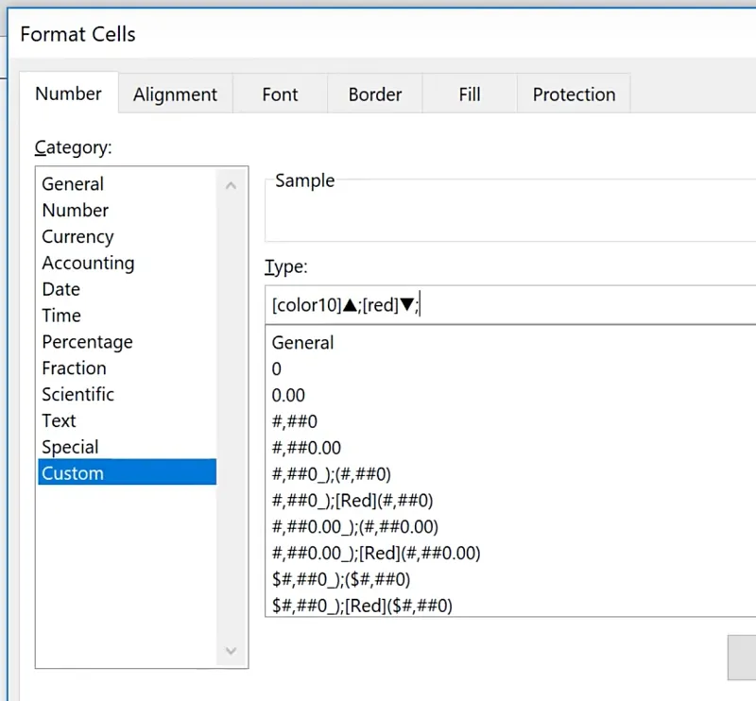Choose General in the Type list

pyautogui.click(x=302, y=343)
